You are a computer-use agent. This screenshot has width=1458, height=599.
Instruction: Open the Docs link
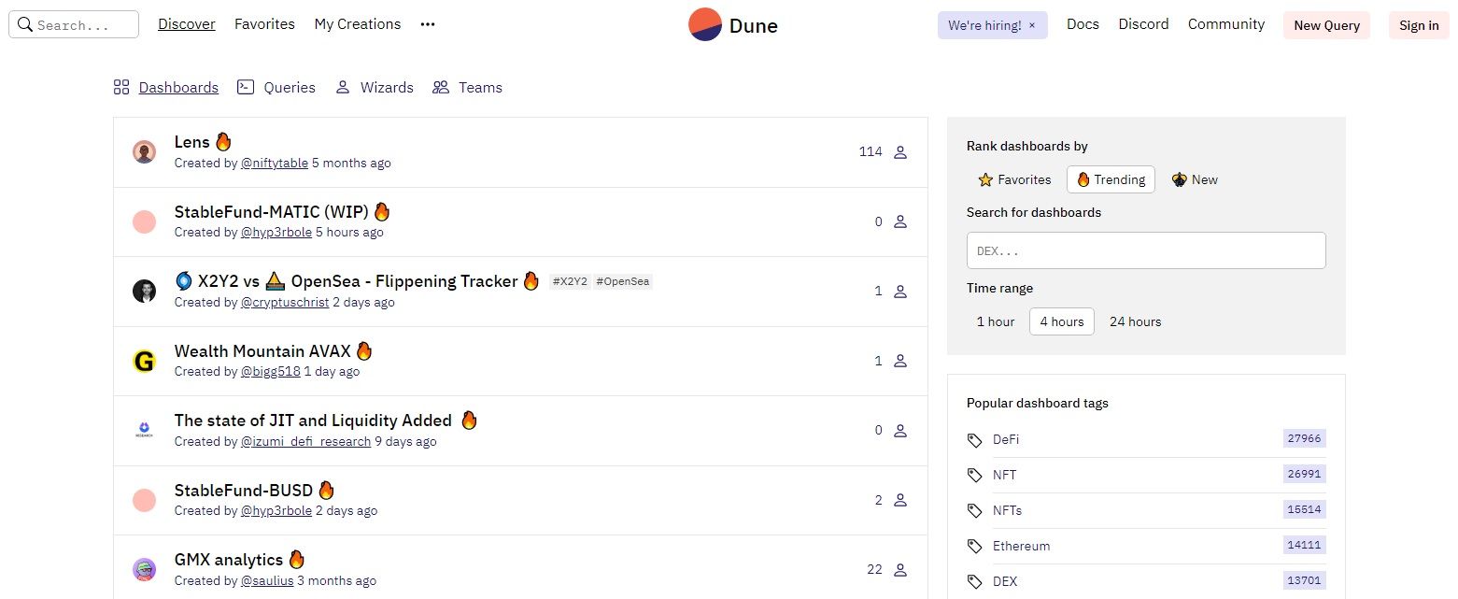pyautogui.click(x=1083, y=24)
